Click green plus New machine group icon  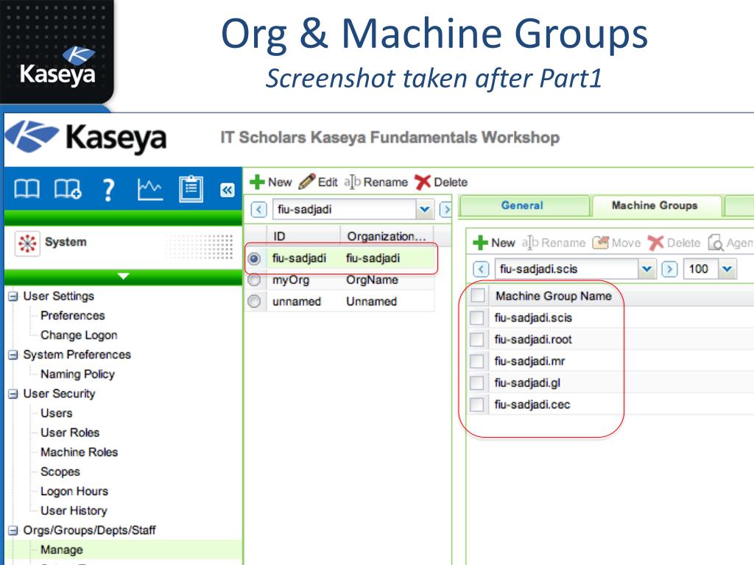coord(480,243)
